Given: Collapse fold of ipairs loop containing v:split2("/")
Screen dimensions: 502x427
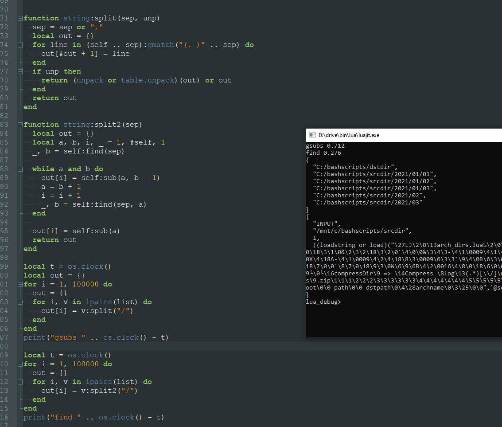Looking at the screenshot, I should [x=20, y=382].
